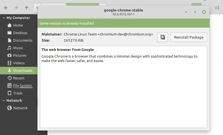The height and width of the screenshot is (135, 223).
Task: Click the Music note icon
Action: tap(9, 48)
